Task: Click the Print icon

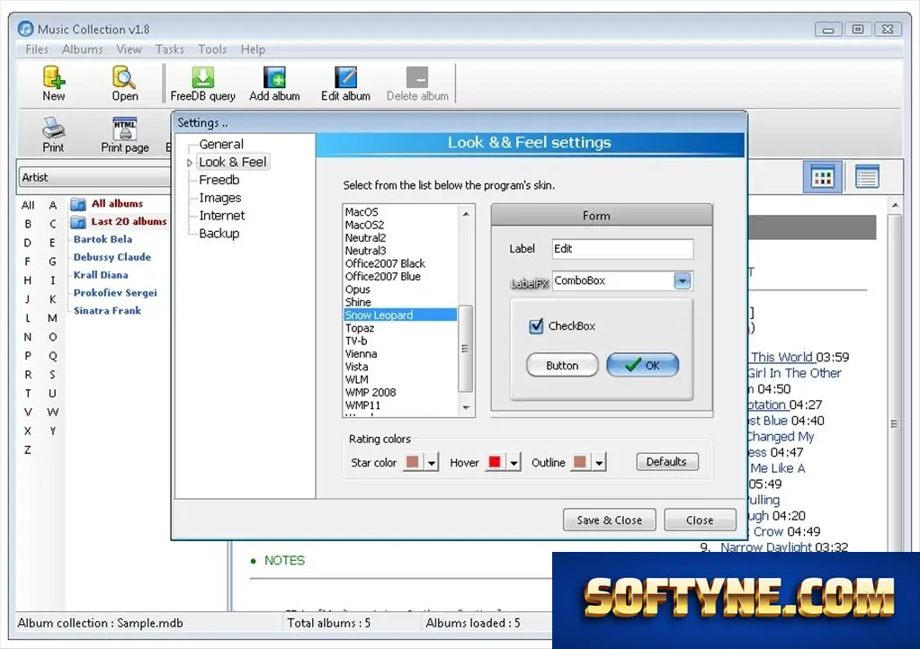Action: point(53,128)
